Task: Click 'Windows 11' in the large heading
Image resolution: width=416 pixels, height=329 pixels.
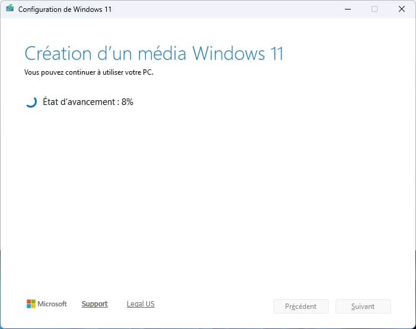Action: (x=238, y=53)
